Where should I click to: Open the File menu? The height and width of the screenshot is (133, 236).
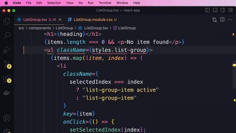tap(29, 3)
